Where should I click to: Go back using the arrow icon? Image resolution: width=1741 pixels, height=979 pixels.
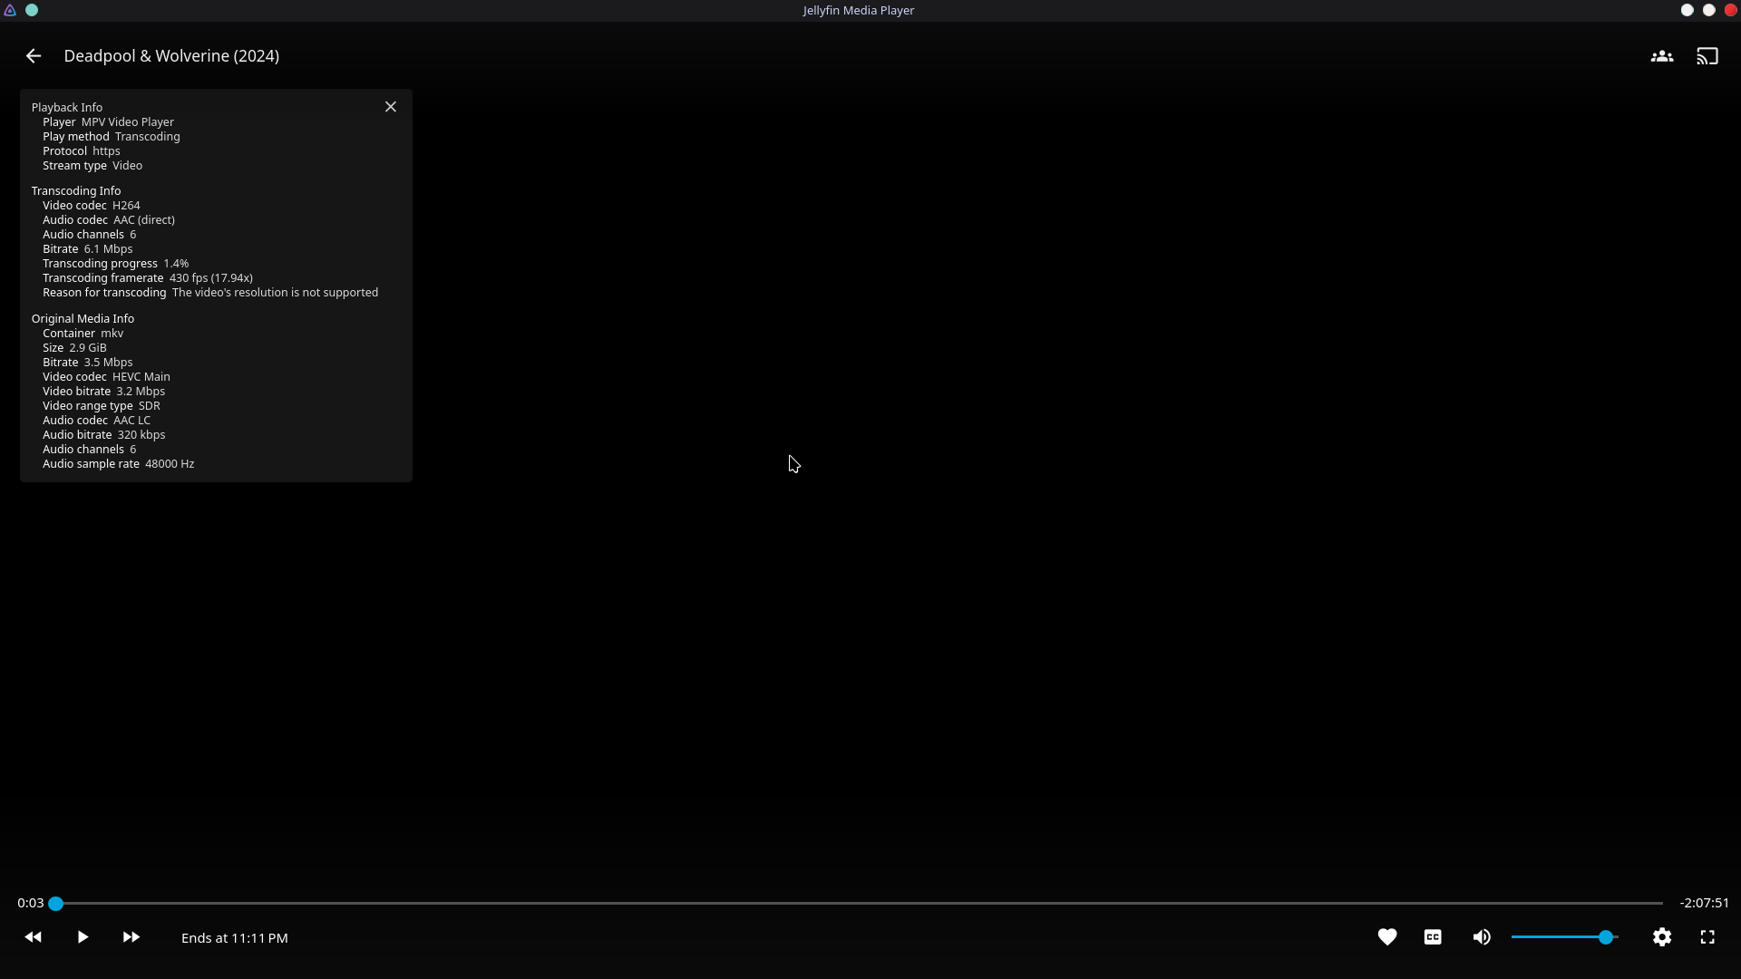pos(34,56)
